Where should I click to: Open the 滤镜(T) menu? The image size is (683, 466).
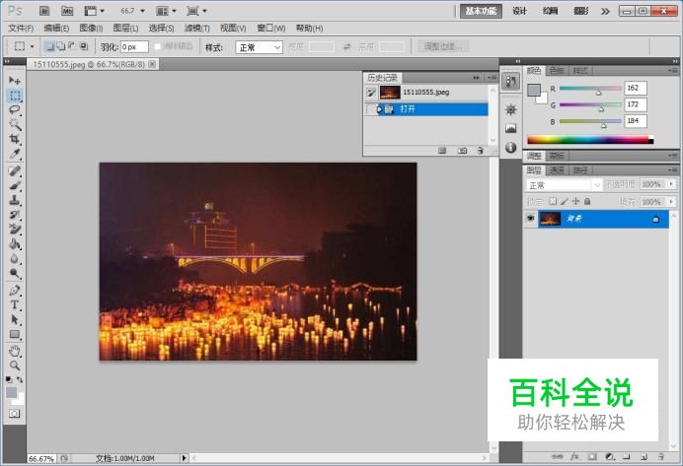(x=196, y=29)
